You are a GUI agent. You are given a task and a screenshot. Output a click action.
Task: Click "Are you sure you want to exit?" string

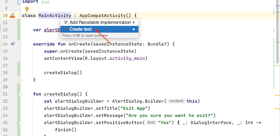click(x=170, y=116)
